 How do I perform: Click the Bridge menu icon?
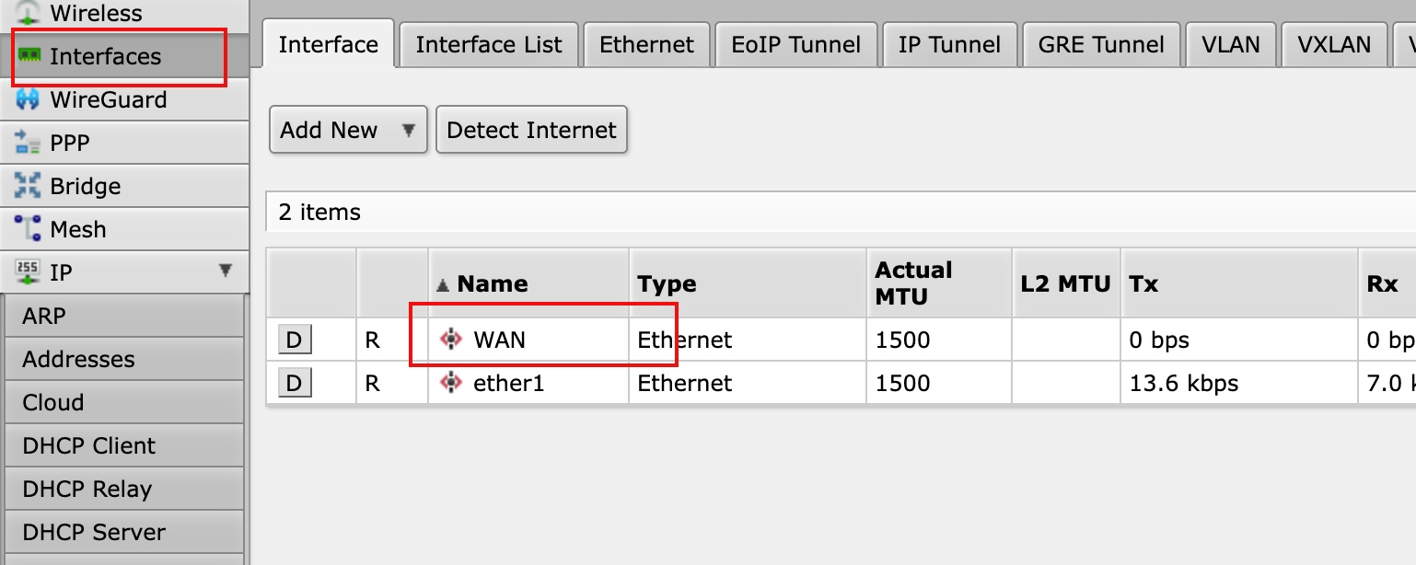click(x=29, y=186)
